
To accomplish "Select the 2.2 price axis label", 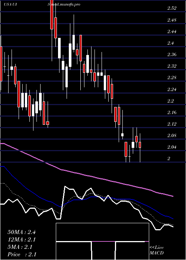I will [170, 101].
